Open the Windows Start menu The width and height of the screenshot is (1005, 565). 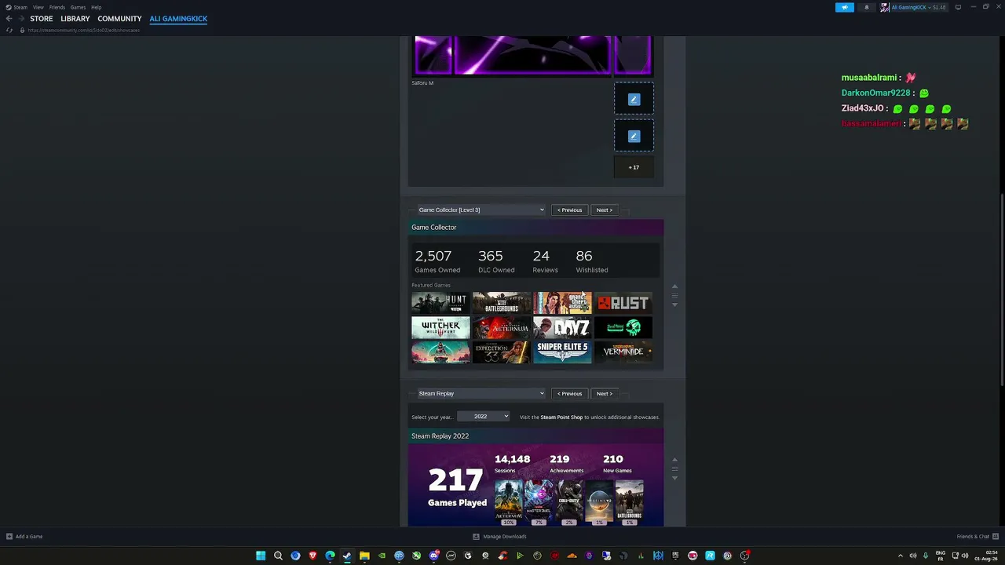pyautogui.click(x=261, y=556)
